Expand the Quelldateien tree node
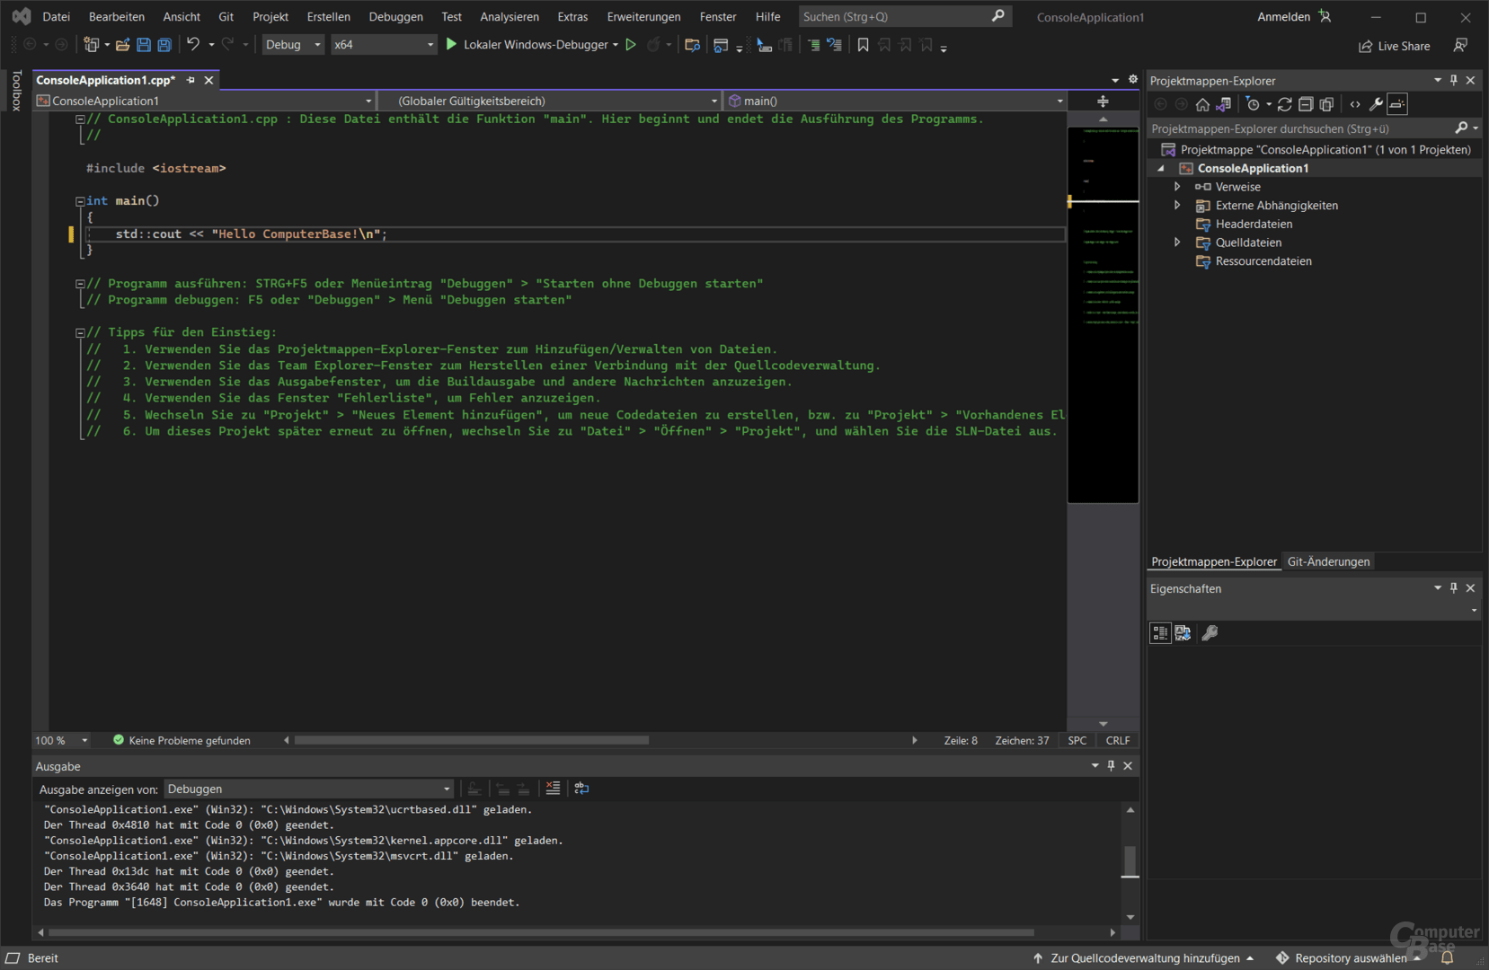The image size is (1489, 970). (1177, 242)
